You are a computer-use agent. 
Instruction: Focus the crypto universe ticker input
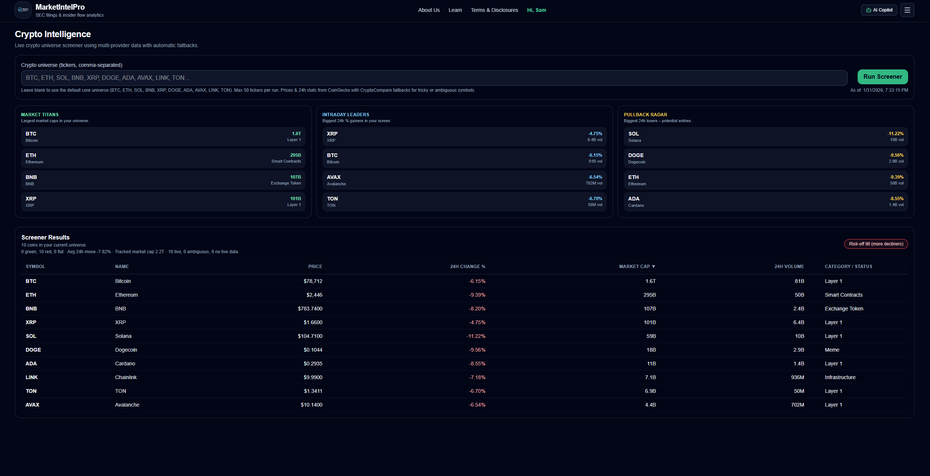(x=434, y=78)
